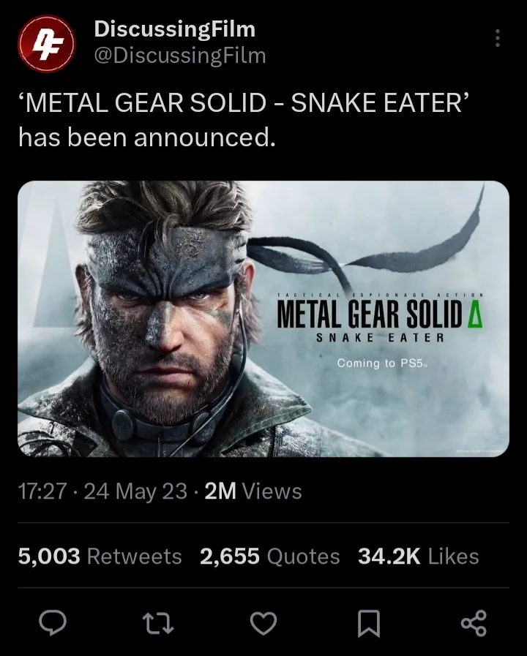Open the DiscussingFilm profile avatar

(46, 42)
